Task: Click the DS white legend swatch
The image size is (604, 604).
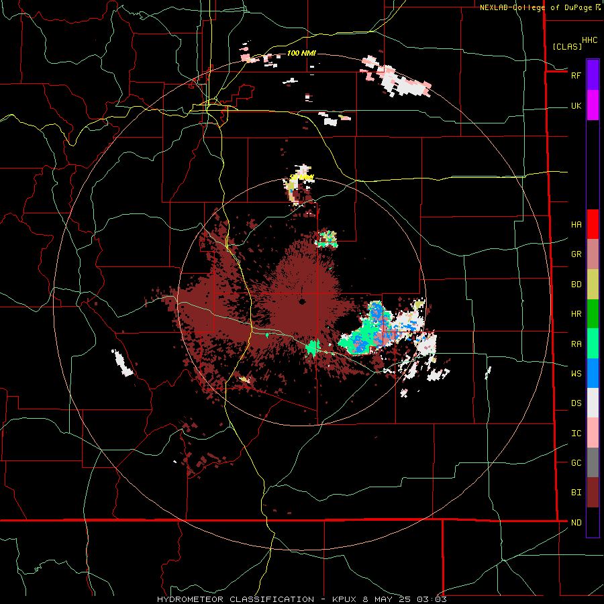Action: click(x=593, y=403)
